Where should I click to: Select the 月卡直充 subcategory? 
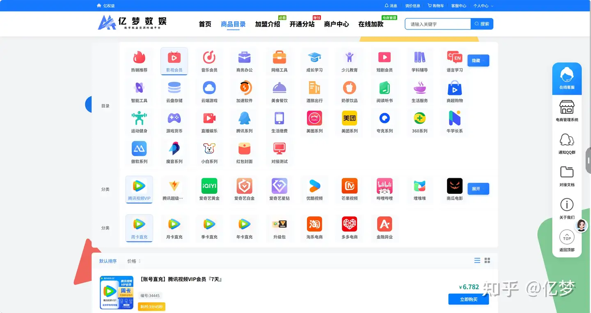(174, 228)
